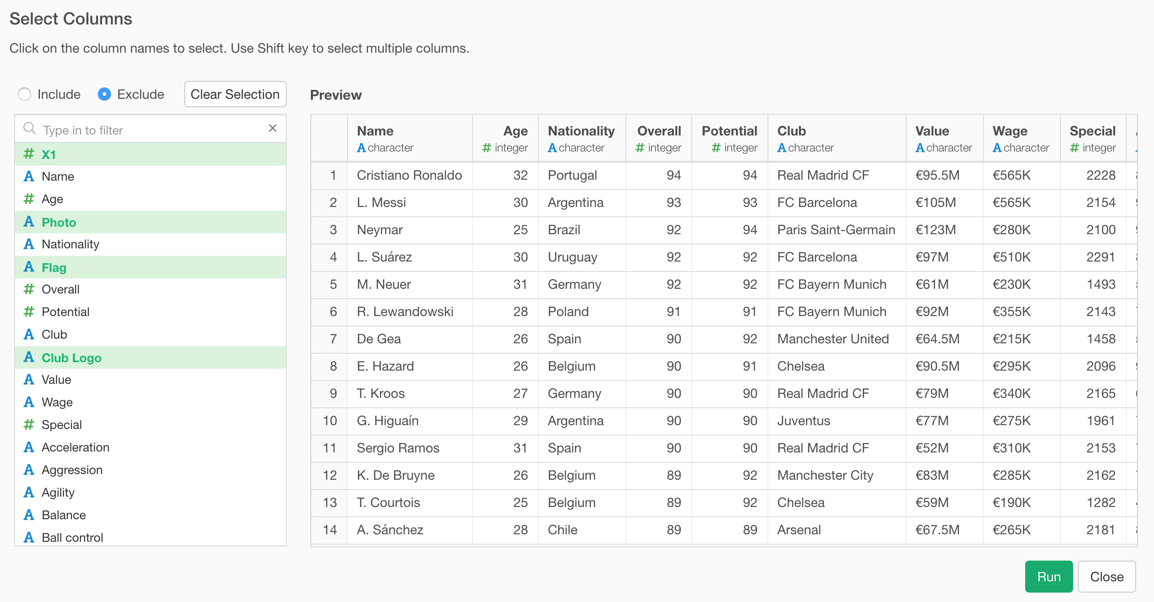Click the character icon beside Flag
The height and width of the screenshot is (602, 1154).
[29, 267]
